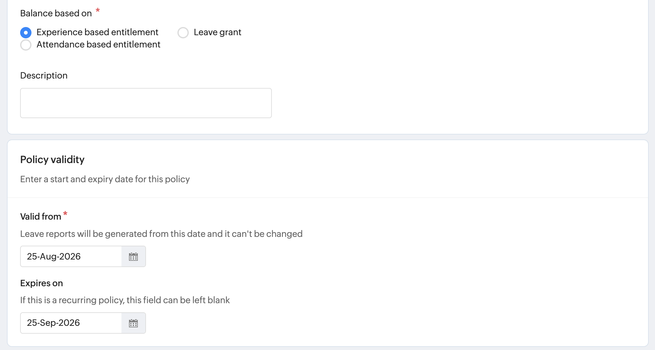Click the Expires on field label
Screen dimensions: 655x350
click(x=42, y=283)
